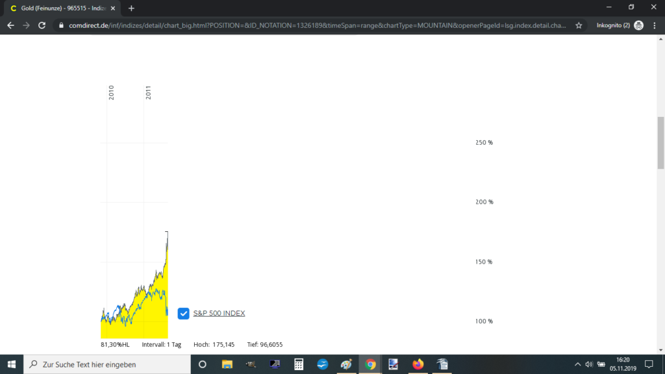Open the battery status icon
Screen dimensions: 665x374
tap(601, 364)
